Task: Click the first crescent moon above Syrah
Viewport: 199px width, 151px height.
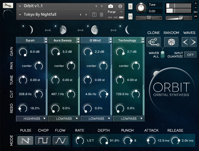Action: pos(30,30)
